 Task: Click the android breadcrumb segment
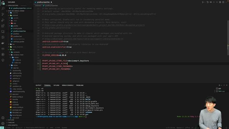(38, 6)
